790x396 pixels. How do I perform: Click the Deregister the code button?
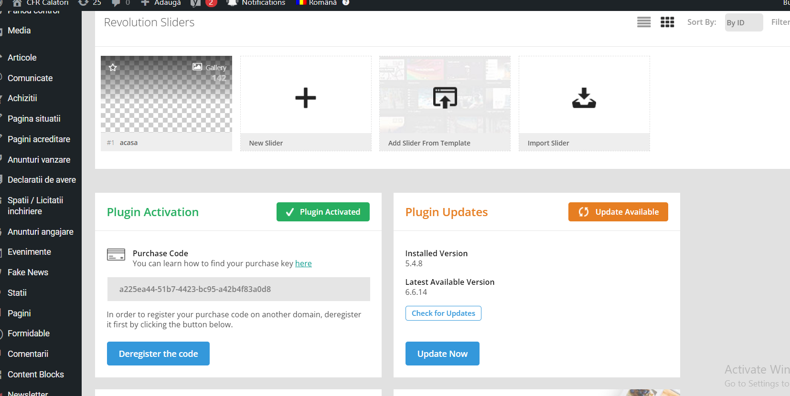pyautogui.click(x=158, y=354)
